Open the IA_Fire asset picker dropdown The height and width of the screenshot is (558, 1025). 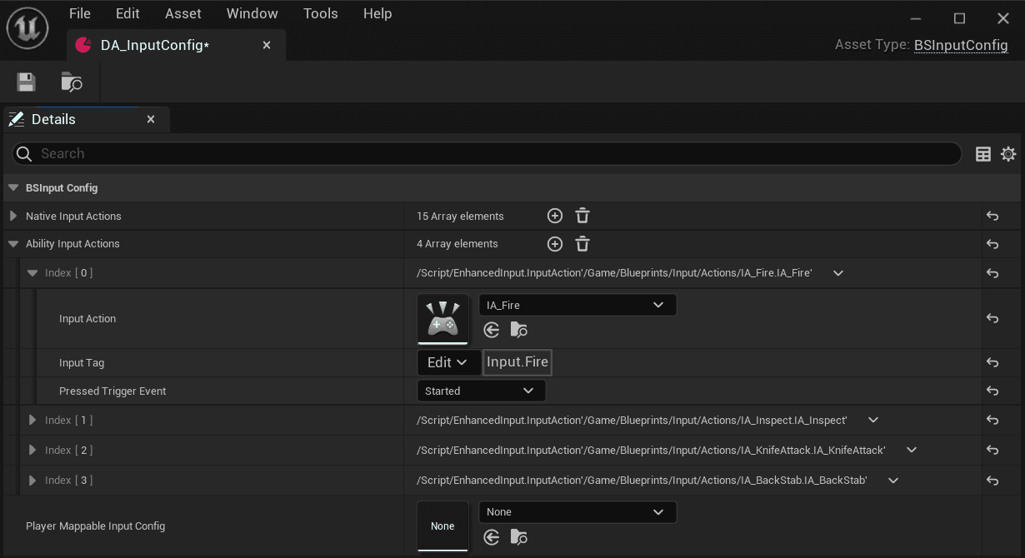tap(577, 305)
